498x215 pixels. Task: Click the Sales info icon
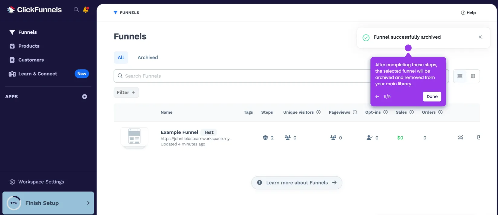point(412,112)
